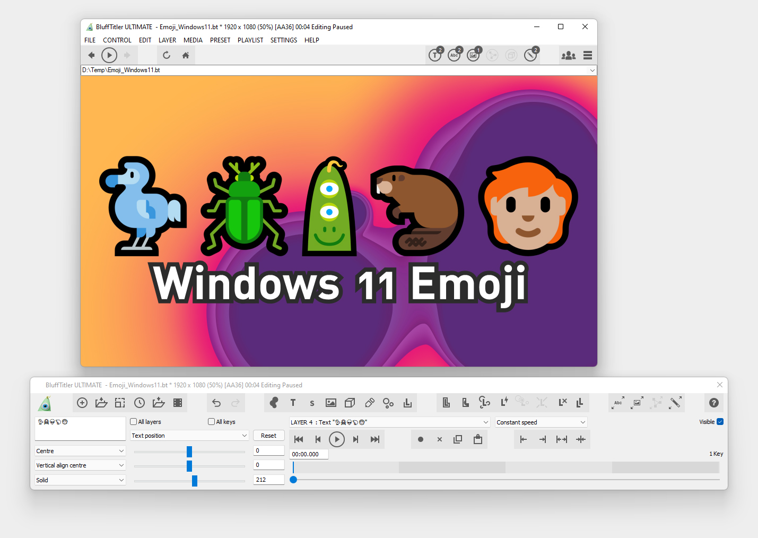Click the change picture icon with corner arrows
758x538 pixels.
(x=637, y=403)
